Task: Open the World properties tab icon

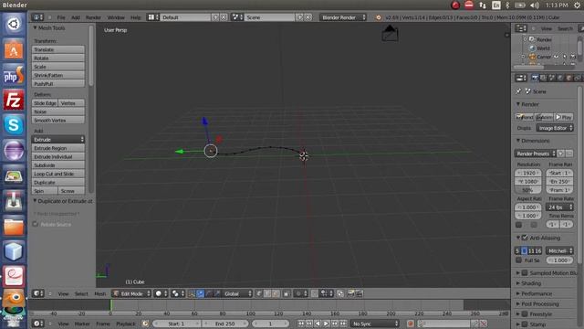Action: point(560,78)
